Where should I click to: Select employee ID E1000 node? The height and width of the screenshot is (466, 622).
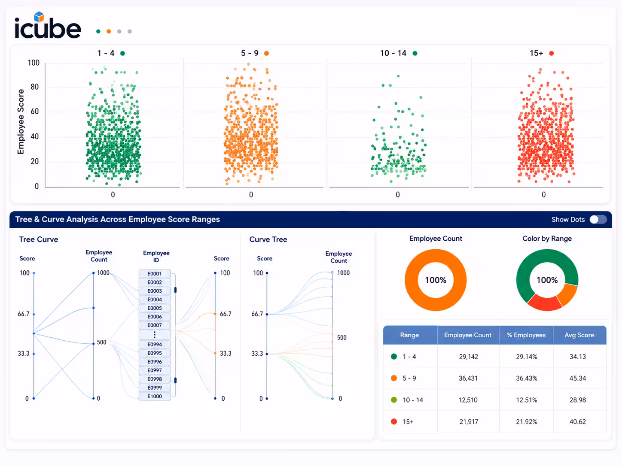click(155, 396)
